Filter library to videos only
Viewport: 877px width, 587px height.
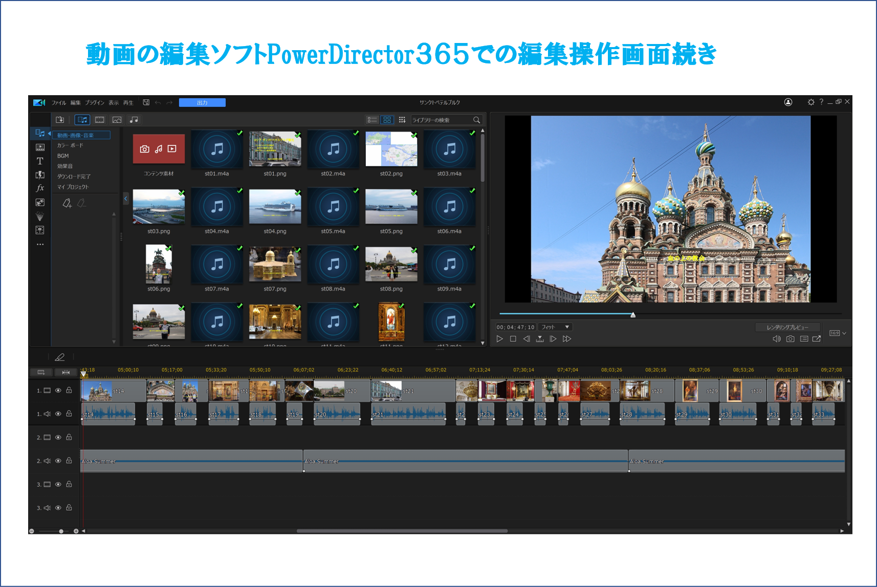point(100,120)
